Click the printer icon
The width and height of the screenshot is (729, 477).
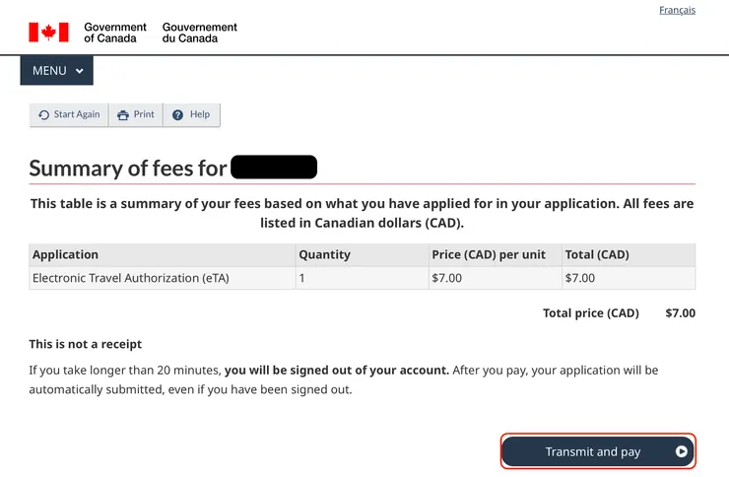pyautogui.click(x=123, y=115)
